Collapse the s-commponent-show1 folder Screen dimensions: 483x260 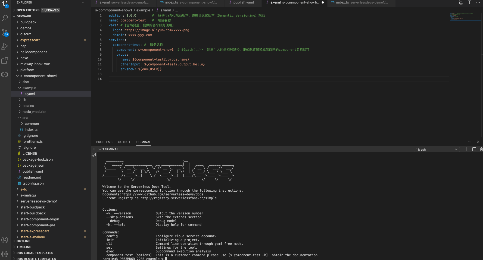[x=39, y=76]
